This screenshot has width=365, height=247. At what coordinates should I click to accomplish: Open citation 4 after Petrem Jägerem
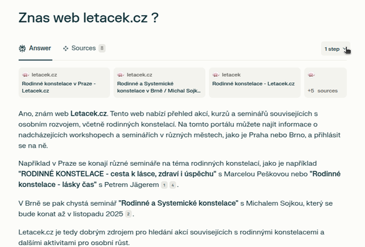[172, 185]
